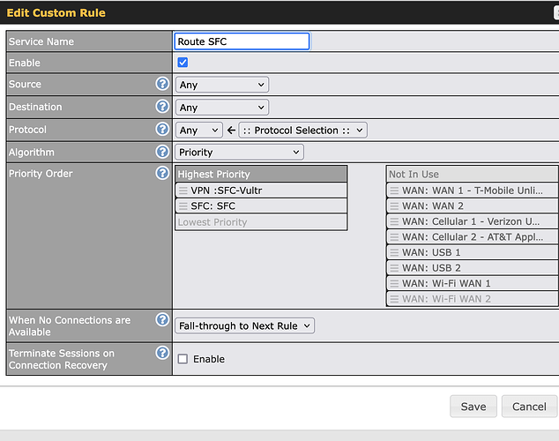Click the help icon next to Source
The width and height of the screenshot is (559, 441).
162,84
